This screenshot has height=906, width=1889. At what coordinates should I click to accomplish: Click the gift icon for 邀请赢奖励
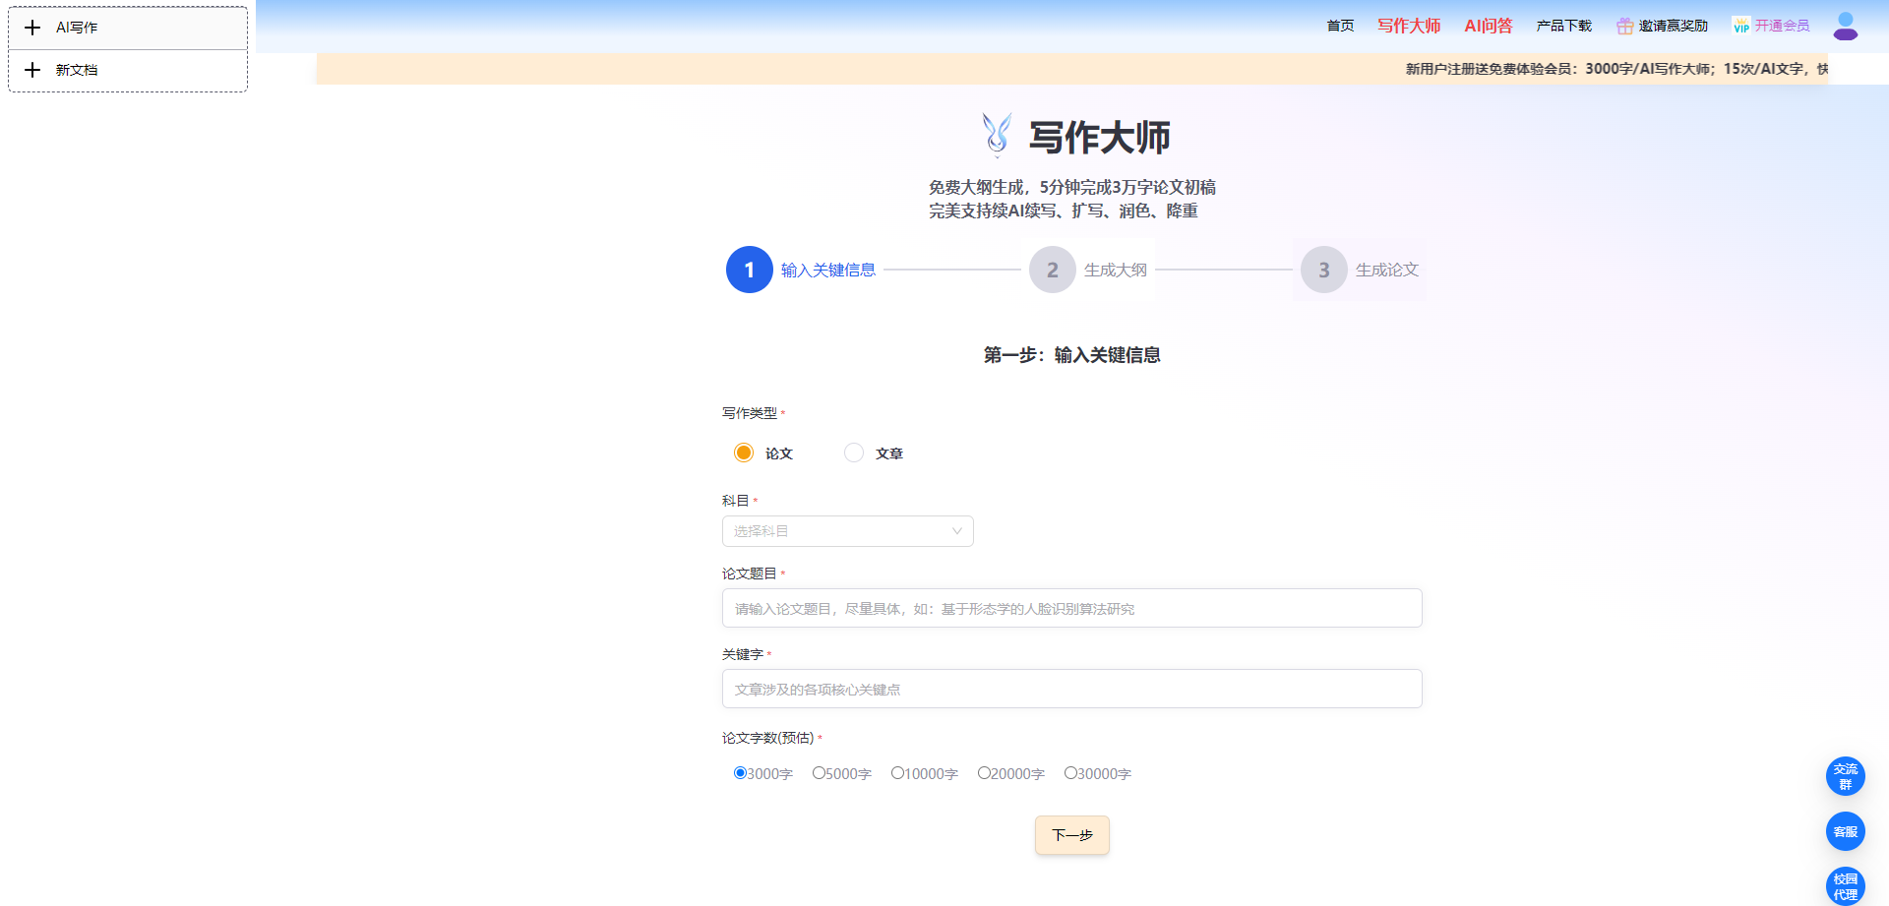1624,27
